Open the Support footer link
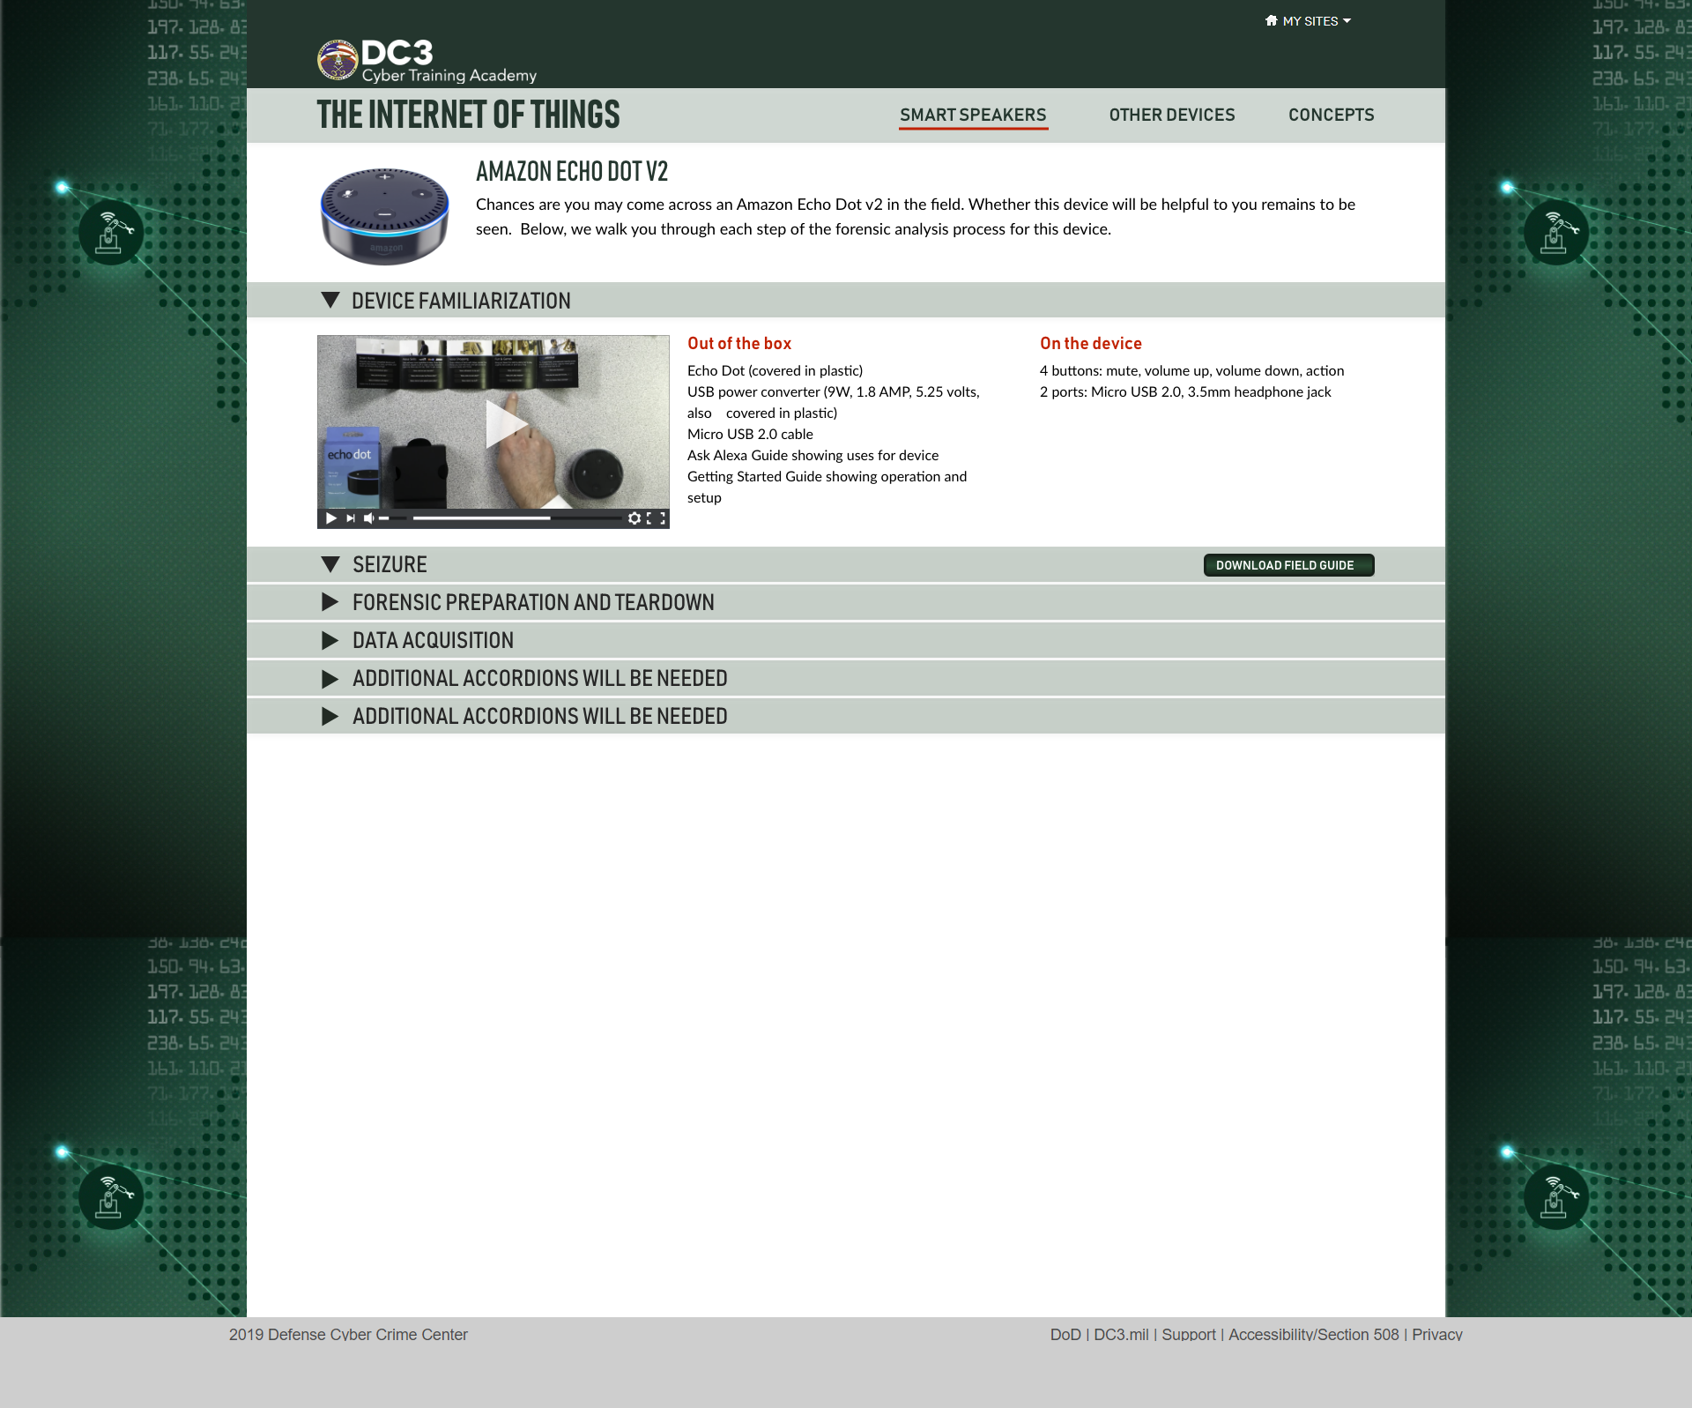 pos(1188,1335)
